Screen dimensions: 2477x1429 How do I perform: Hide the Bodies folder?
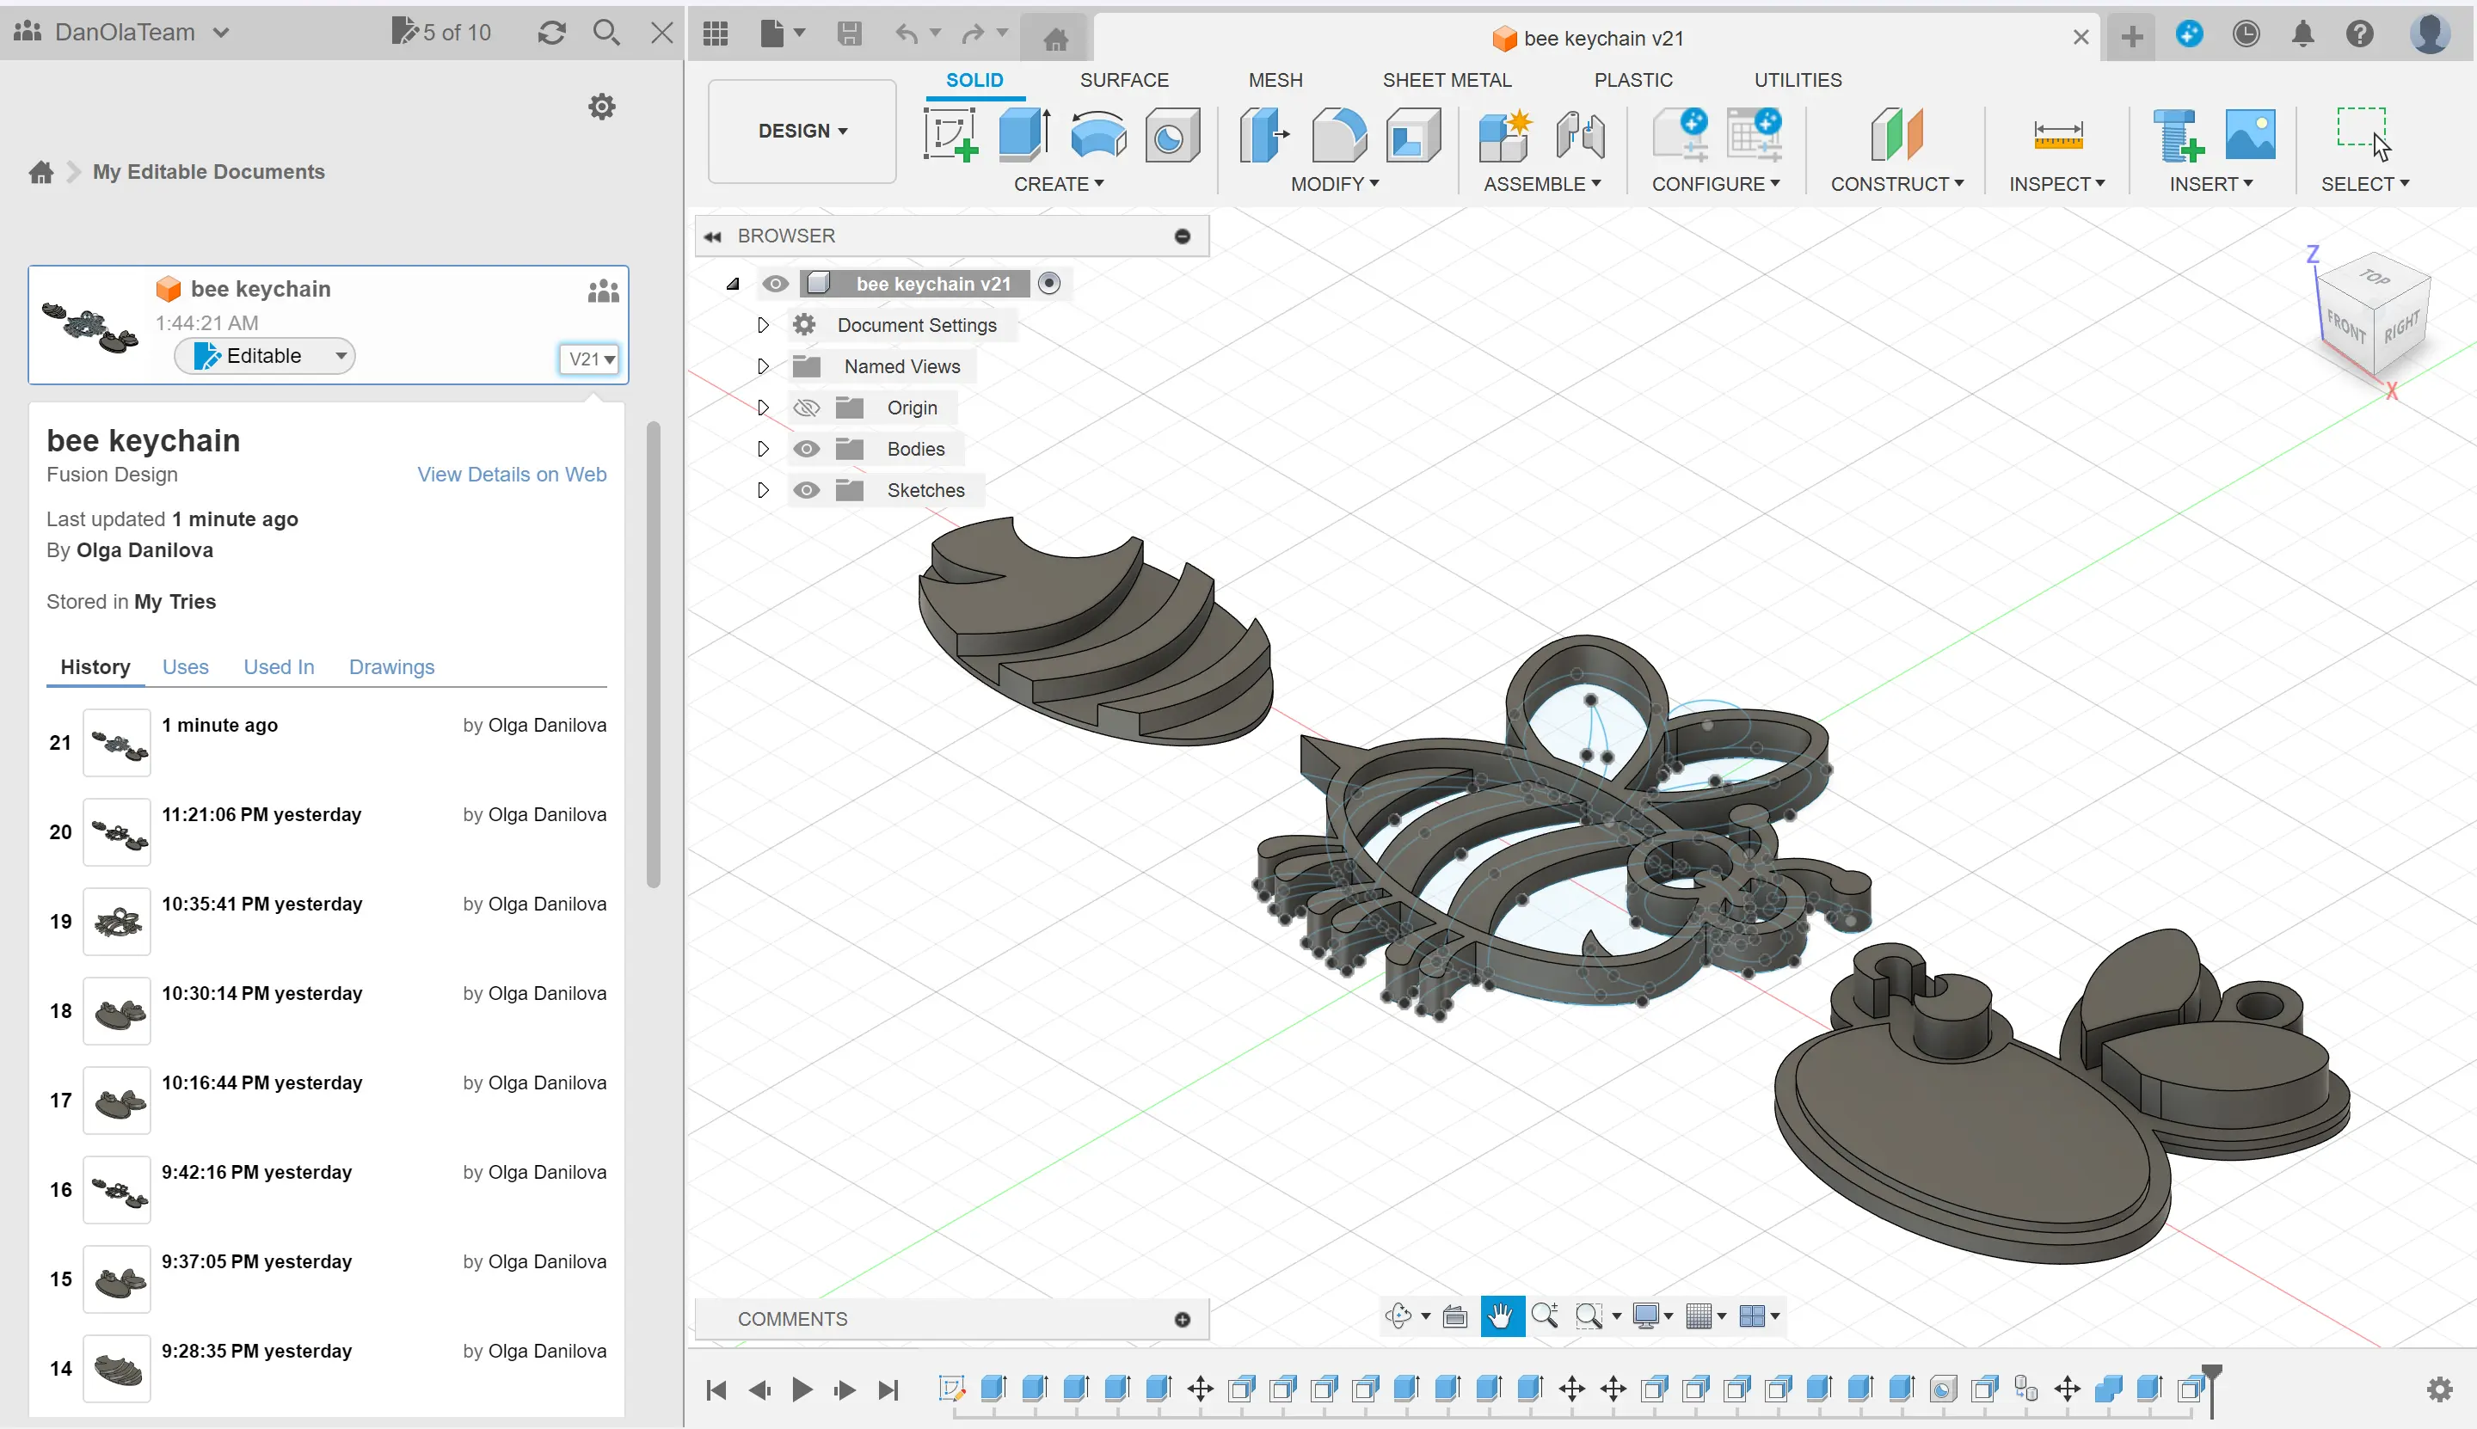pos(806,449)
